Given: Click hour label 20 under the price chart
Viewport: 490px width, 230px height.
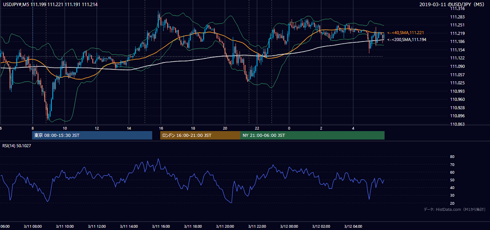Looking at the screenshot, I should (225, 128).
